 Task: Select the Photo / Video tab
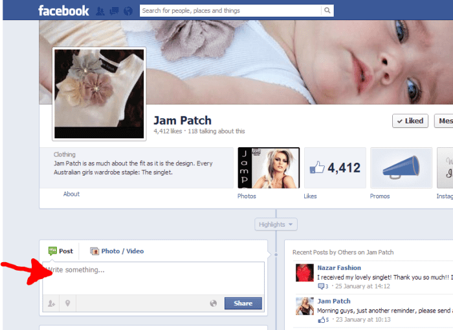[116, 251]
